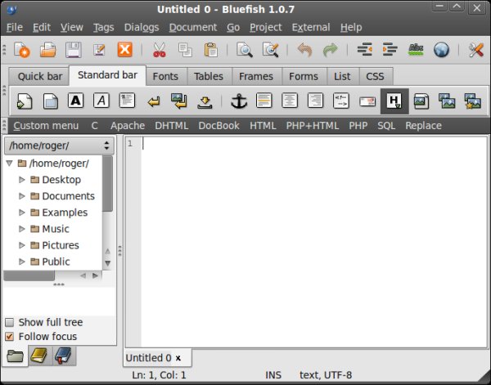The width and height of the screenshot is (491, 385).
Task: Insert an anchor with the anchor icon
Action: 239,101
